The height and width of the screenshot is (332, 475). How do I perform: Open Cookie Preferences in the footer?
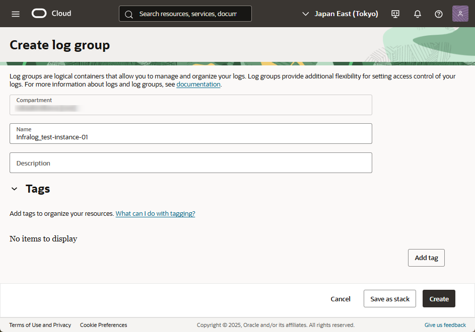click(x=103, y=325)
